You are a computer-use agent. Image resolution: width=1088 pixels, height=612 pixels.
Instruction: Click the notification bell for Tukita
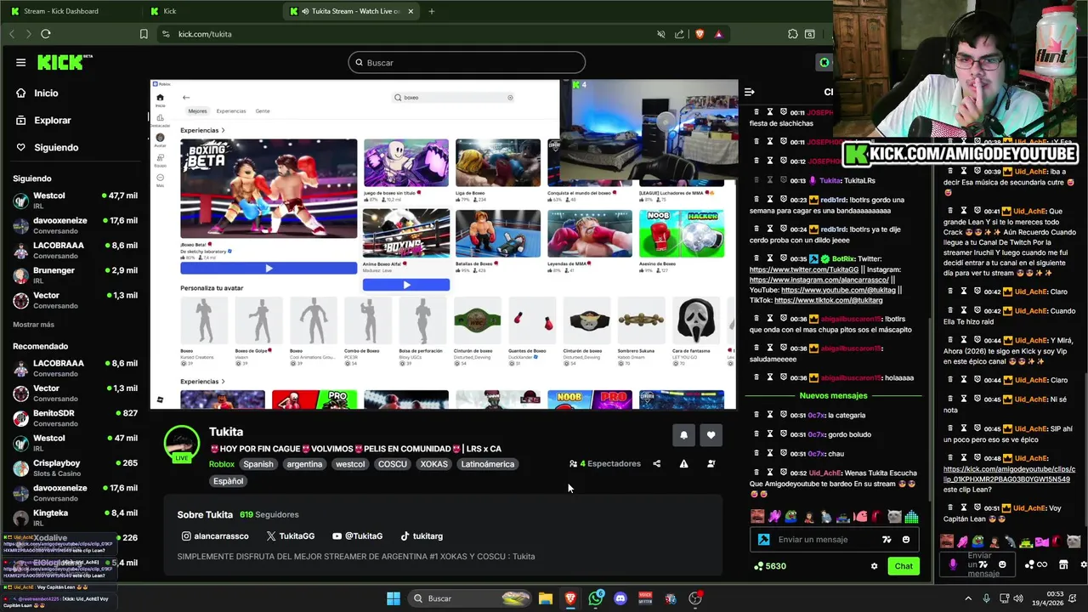(683, 435)
